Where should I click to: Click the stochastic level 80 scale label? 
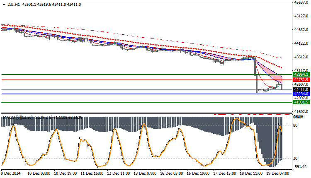point(295,125)
